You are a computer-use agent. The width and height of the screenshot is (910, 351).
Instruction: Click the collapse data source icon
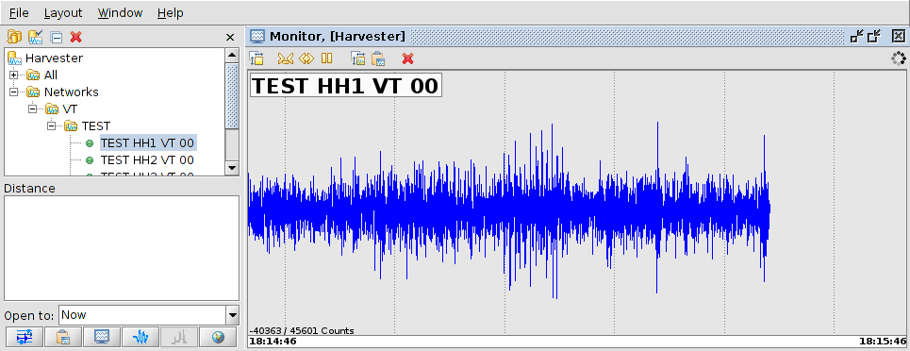(57, 38)
